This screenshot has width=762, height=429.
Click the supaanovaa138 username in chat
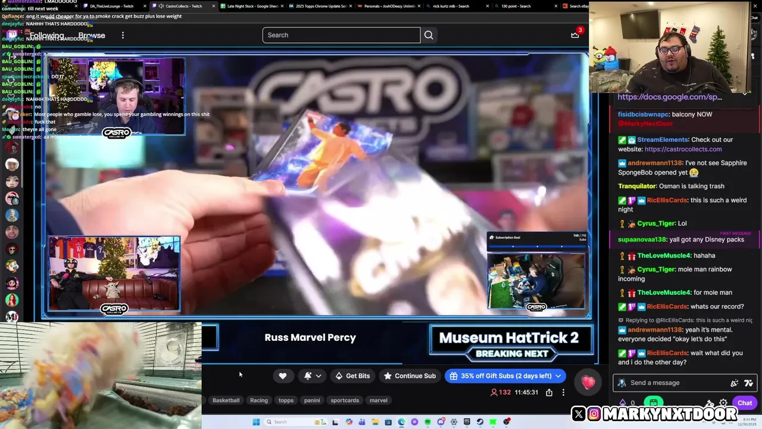(x=642, y=240)
